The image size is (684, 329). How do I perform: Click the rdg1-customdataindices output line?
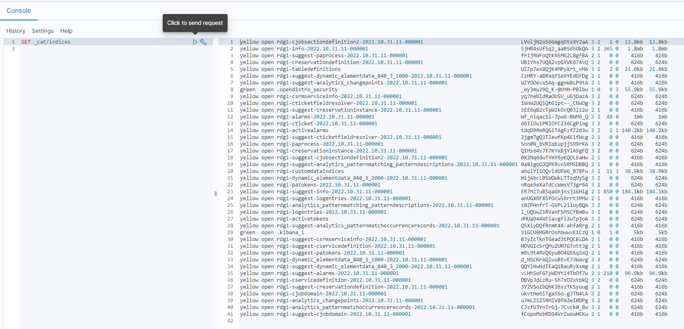tap(310, 171)
